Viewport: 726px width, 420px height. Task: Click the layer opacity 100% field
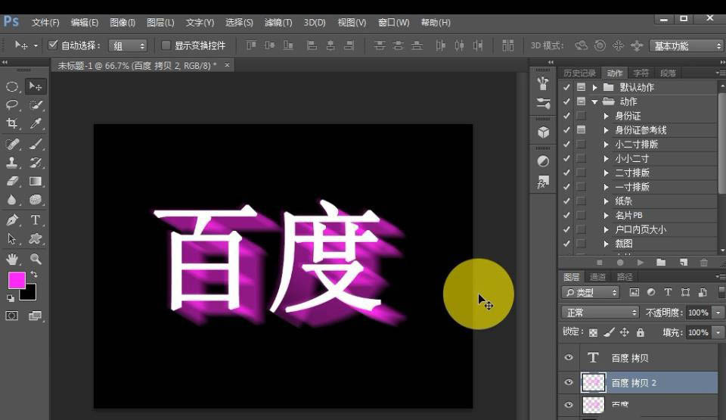[698, 313]
